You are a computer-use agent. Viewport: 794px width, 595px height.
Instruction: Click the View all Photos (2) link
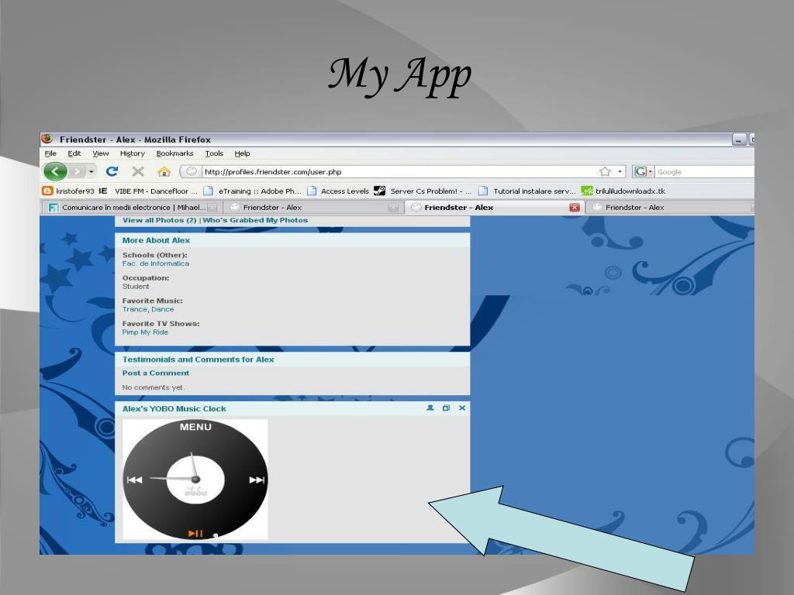click(159, 220)
